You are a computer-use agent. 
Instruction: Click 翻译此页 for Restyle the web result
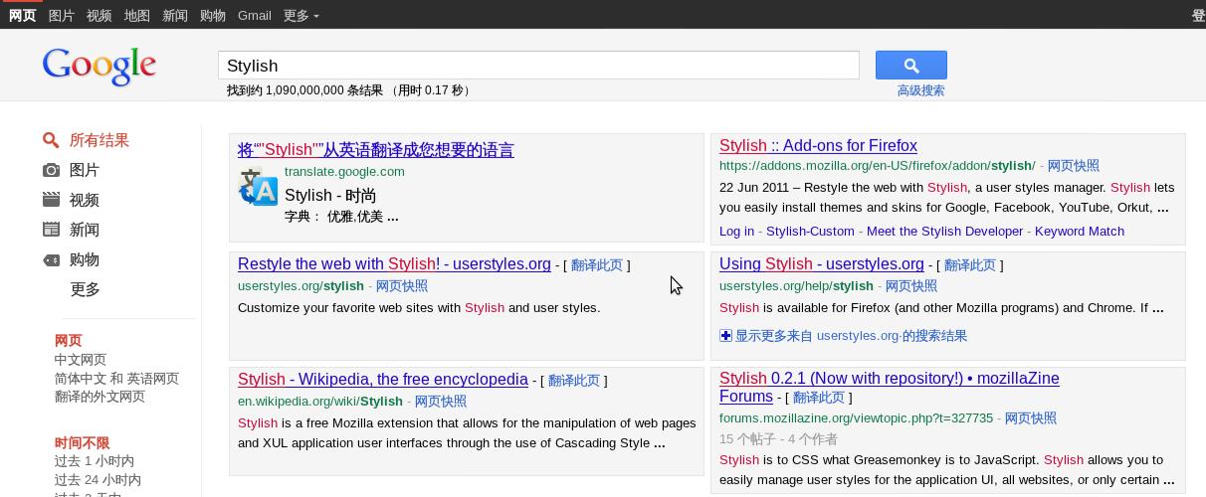(x=597, y=265)
